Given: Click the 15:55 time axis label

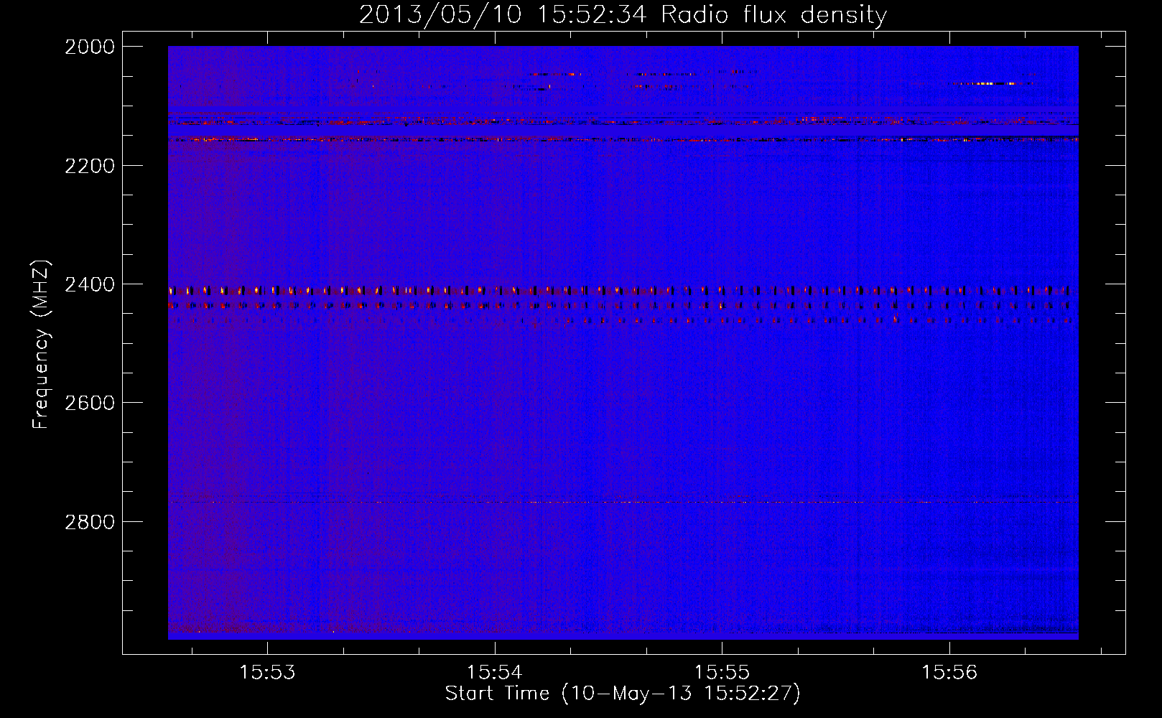Looking at the screenshot, I should [x=722, y=673].
